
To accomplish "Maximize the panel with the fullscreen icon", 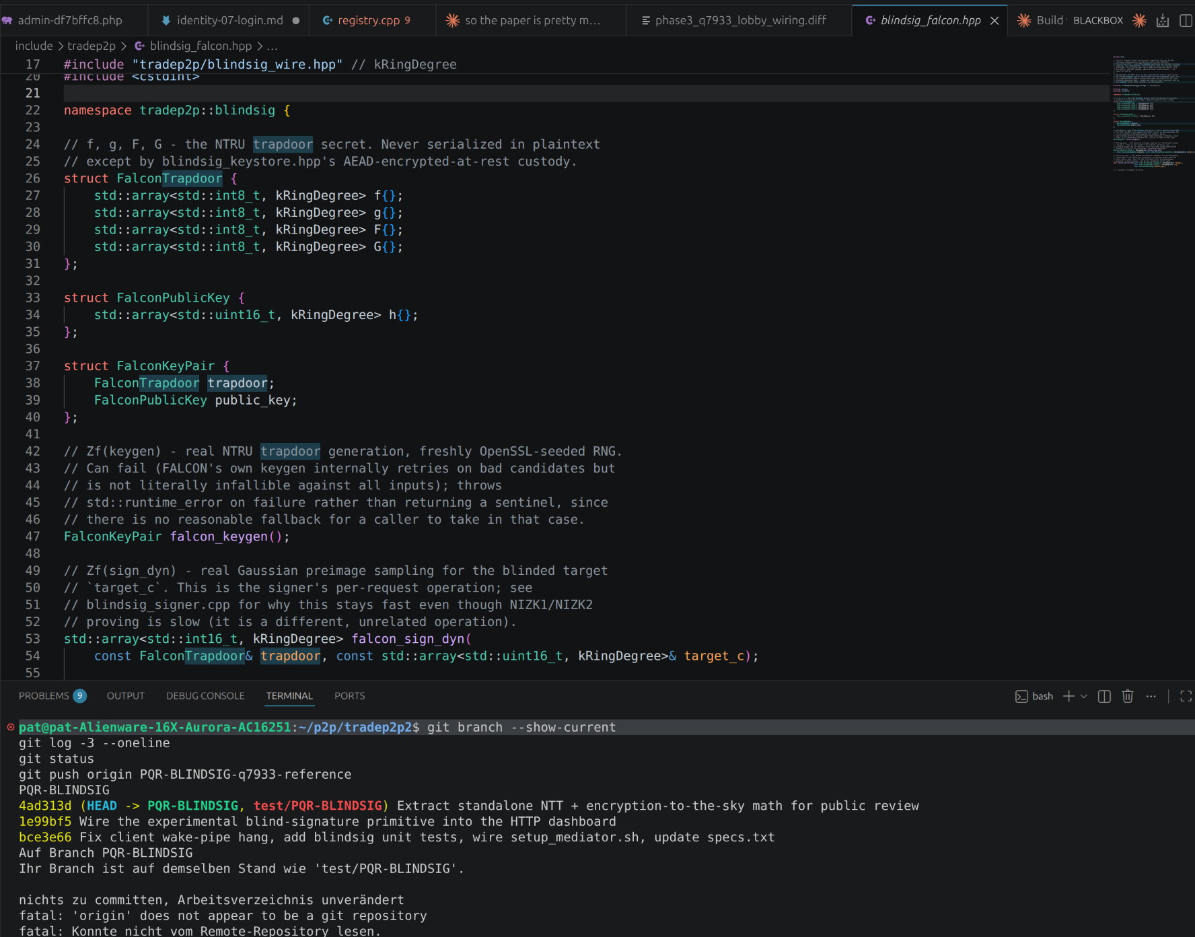I will click(x=1186, y=696).
